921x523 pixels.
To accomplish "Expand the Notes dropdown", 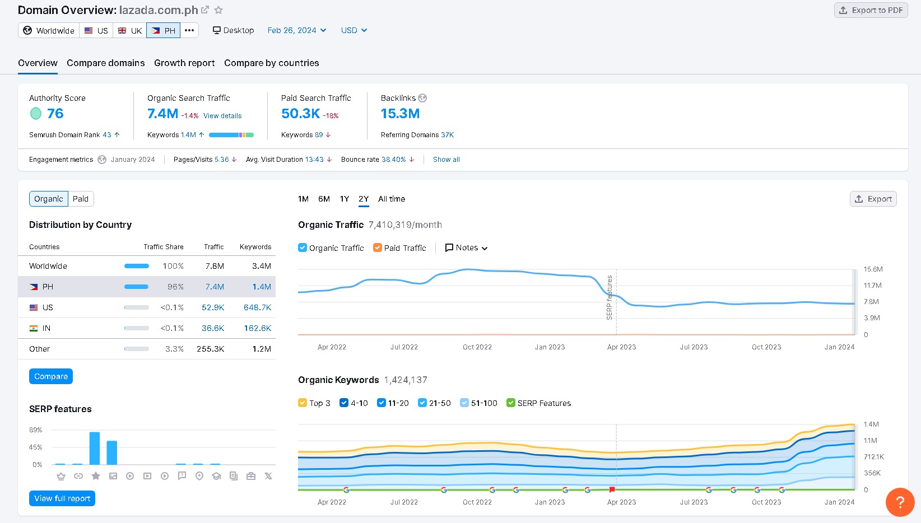I will 466,248.
